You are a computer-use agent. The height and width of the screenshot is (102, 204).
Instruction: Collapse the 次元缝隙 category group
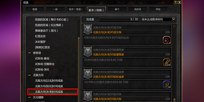[30, 97]
